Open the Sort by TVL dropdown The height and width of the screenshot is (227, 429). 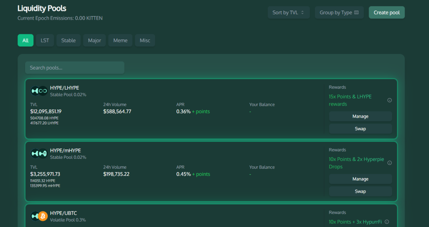[288, 13]
